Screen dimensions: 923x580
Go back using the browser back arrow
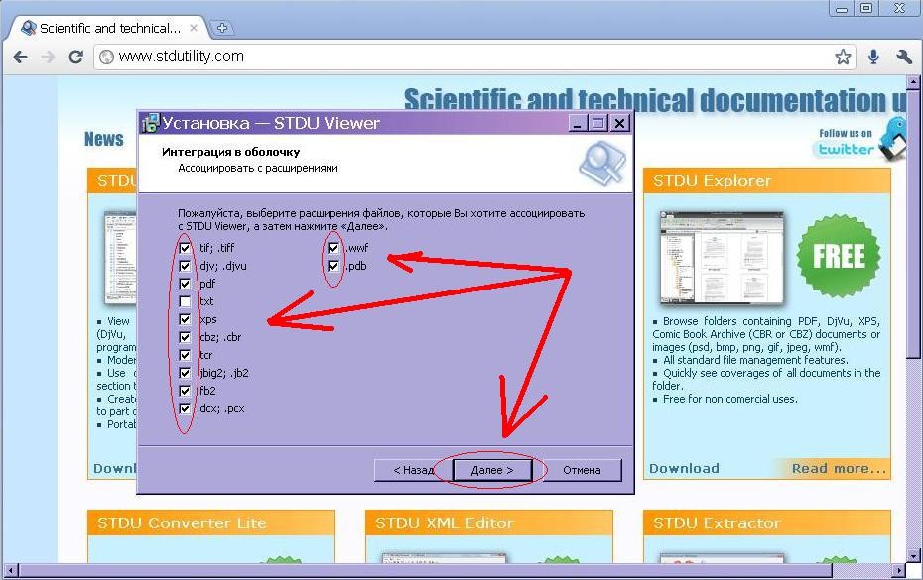click(x=20, y=58)
